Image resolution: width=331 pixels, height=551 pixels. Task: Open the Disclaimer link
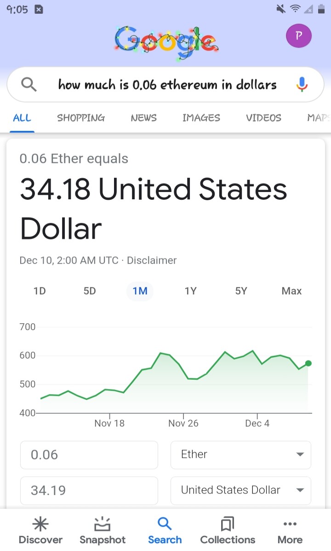click(152, 260)
